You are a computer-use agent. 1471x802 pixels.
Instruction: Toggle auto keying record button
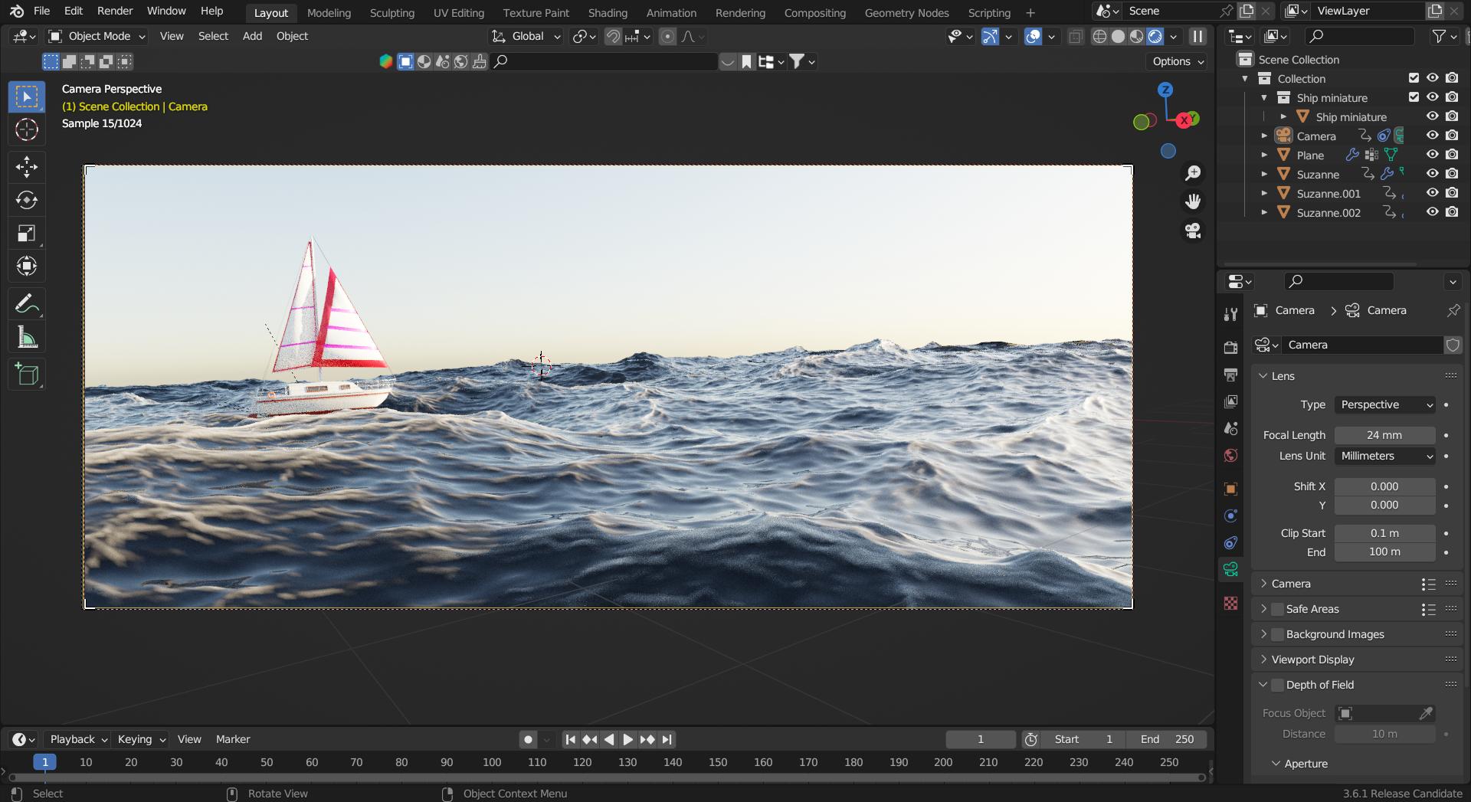(528, 739)
